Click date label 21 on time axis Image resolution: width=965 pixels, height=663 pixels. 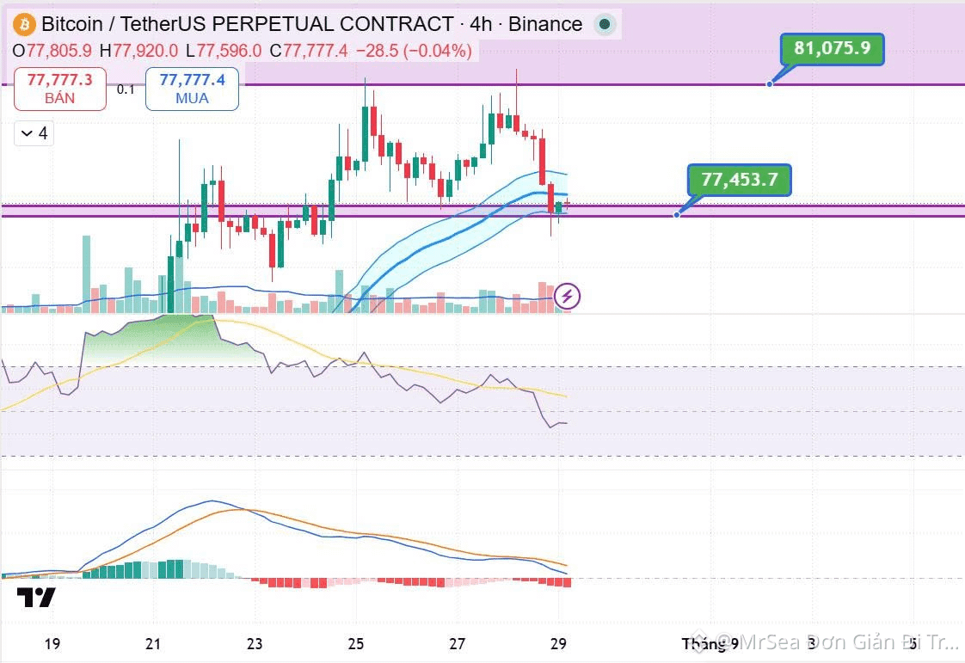153,644
